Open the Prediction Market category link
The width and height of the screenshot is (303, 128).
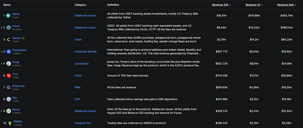click(85, 51)
